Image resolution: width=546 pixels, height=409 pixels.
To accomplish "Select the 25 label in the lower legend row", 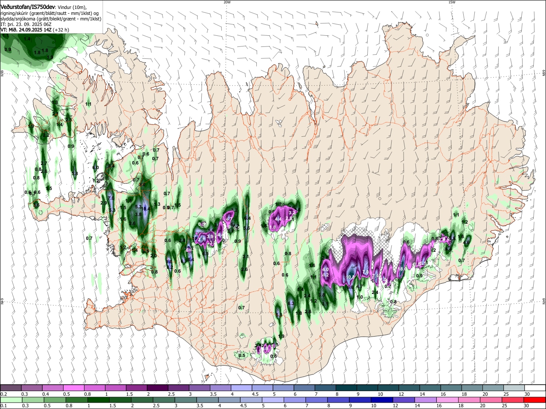I will coord(505,406).
